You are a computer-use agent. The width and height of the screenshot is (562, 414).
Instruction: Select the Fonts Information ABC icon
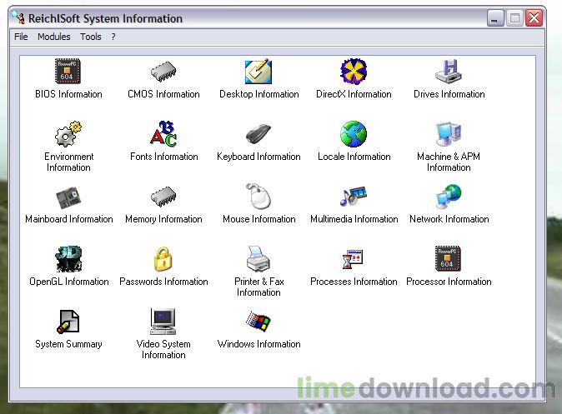click(163, 133)
